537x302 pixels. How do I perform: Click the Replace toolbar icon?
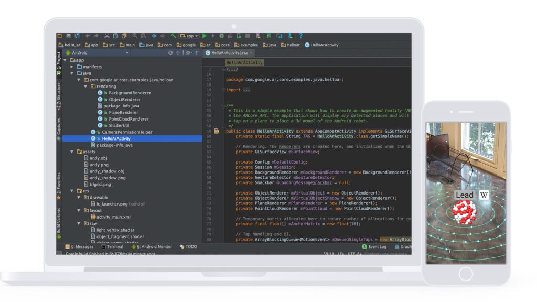tap(143, 36)
